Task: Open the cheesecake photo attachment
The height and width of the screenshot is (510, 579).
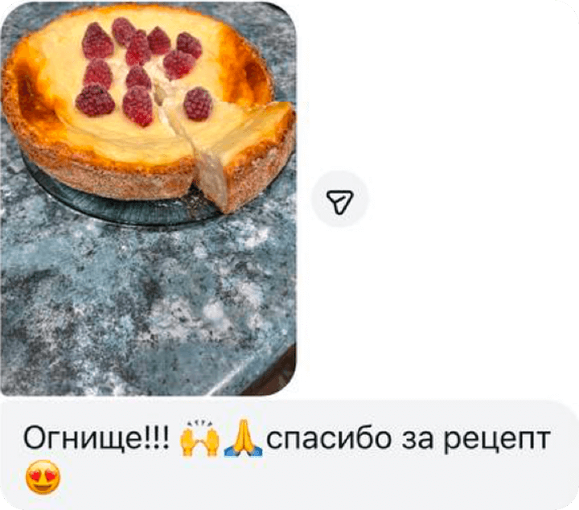Action: click(x=148, y=199)
